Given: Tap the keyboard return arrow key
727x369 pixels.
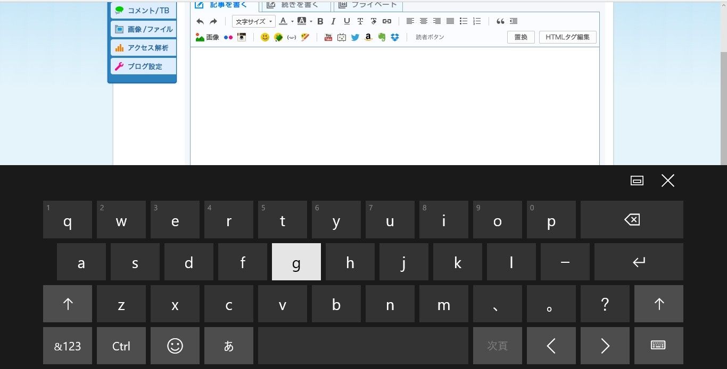Looking at the screenshot, I should pyautogui.click(x=639, y=262).
